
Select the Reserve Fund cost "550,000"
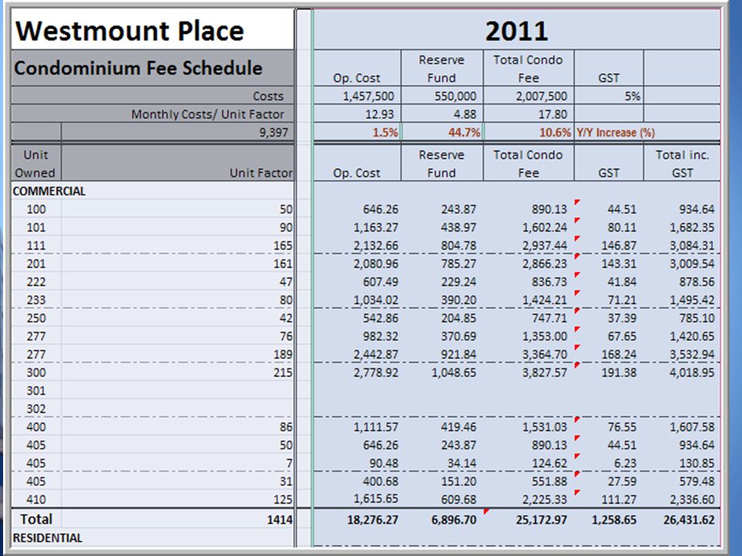click(455, 97)
